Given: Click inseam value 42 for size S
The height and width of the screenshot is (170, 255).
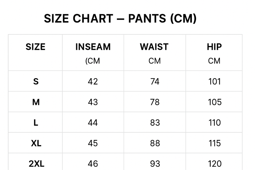Looking at the screenshot, I should point(93,82).
